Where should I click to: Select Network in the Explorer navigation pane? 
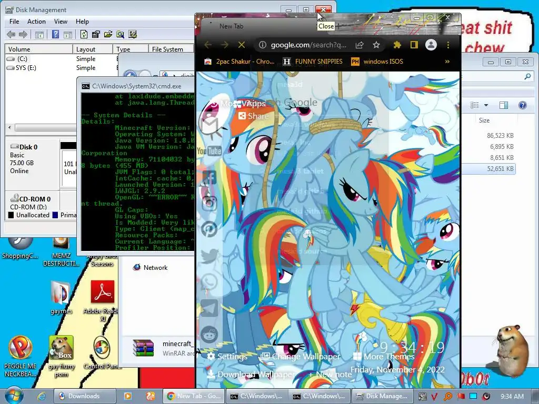pyautogui.click(x=151, y=267)
